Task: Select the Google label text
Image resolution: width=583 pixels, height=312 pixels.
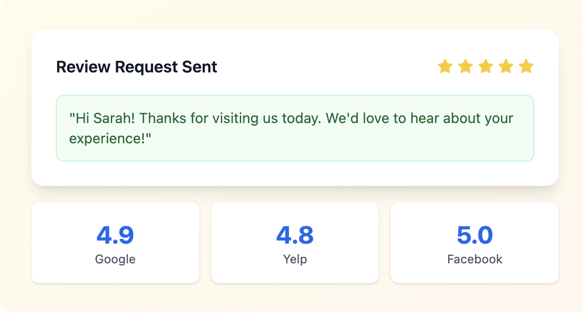Action: [115, 259]
